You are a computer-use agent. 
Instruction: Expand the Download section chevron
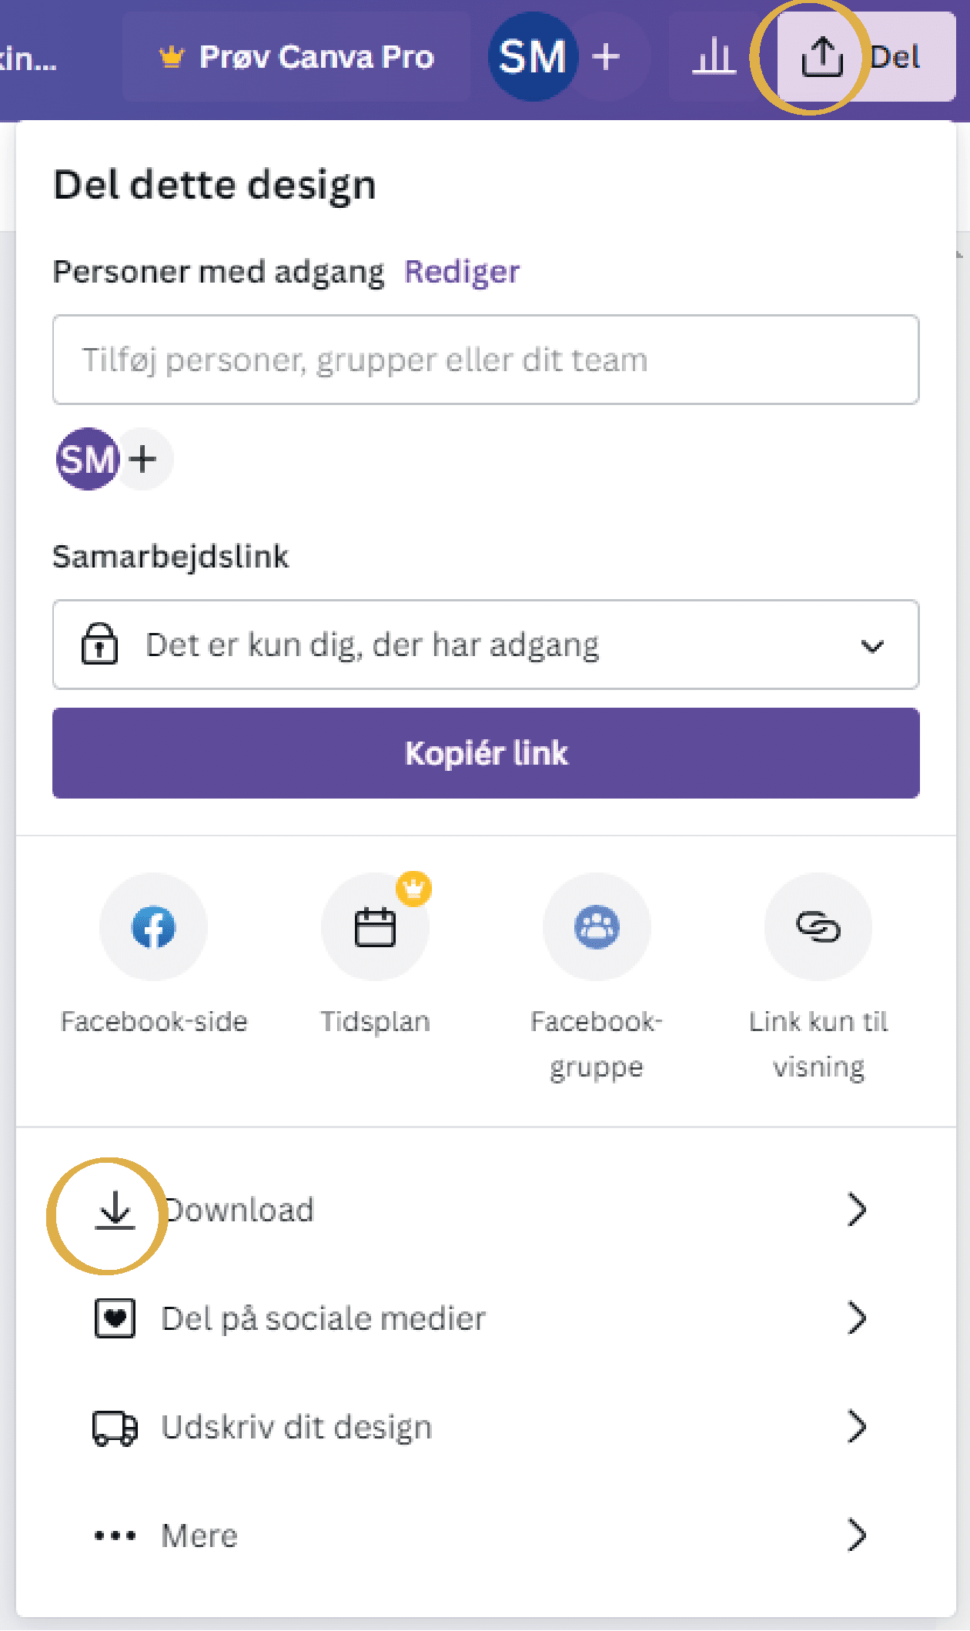pos(858,1209)
